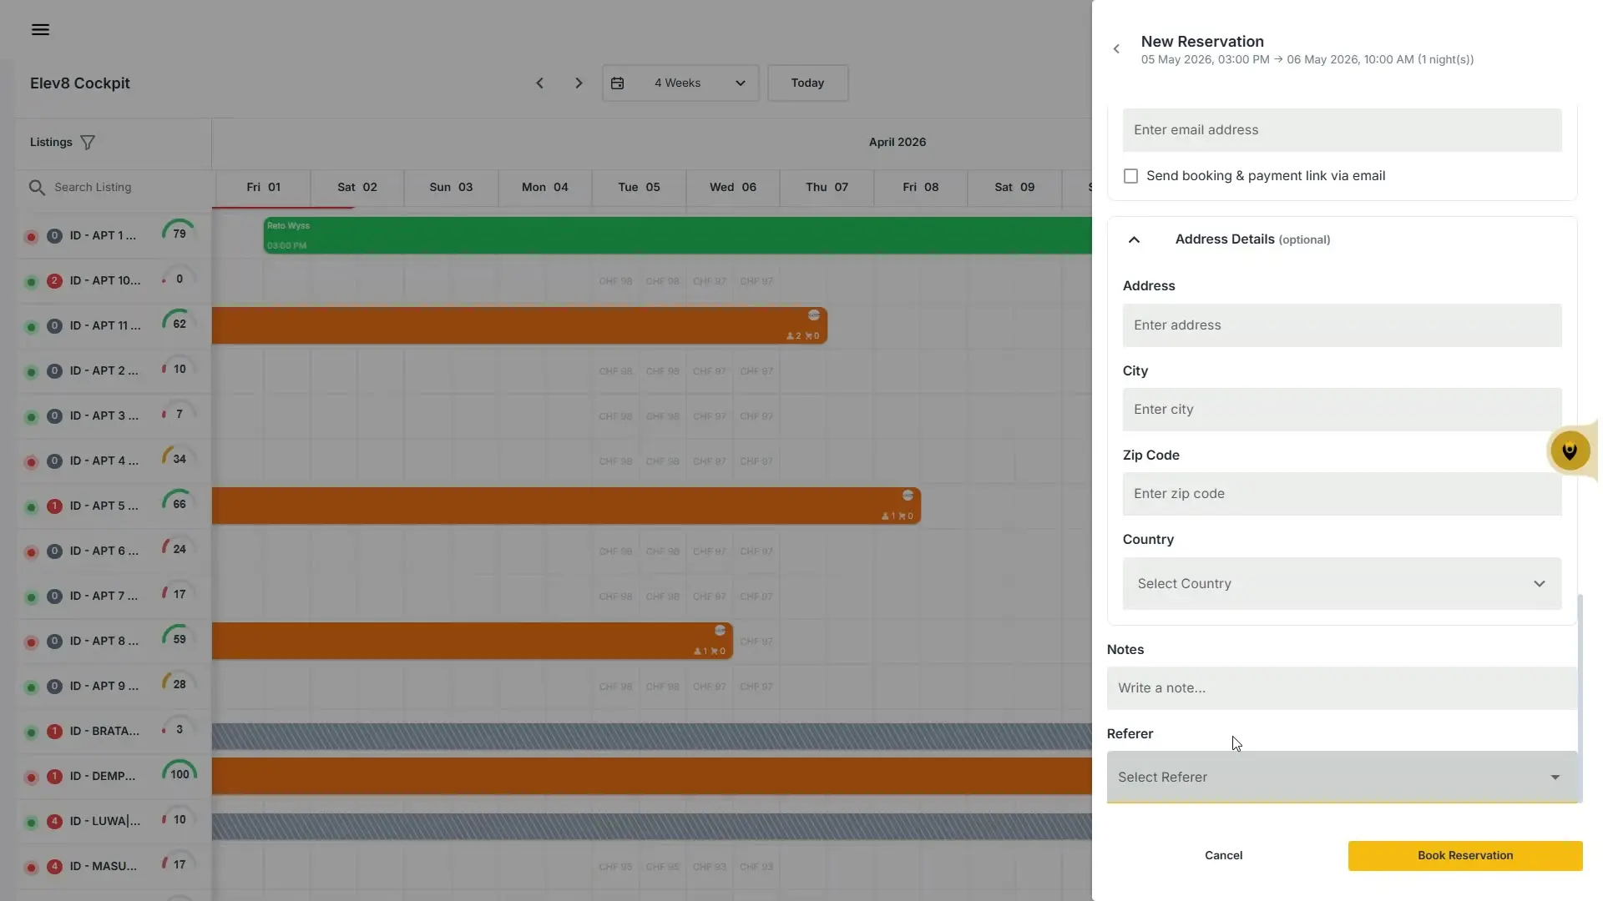Open the Listings filter funnel

coord(88,143)
